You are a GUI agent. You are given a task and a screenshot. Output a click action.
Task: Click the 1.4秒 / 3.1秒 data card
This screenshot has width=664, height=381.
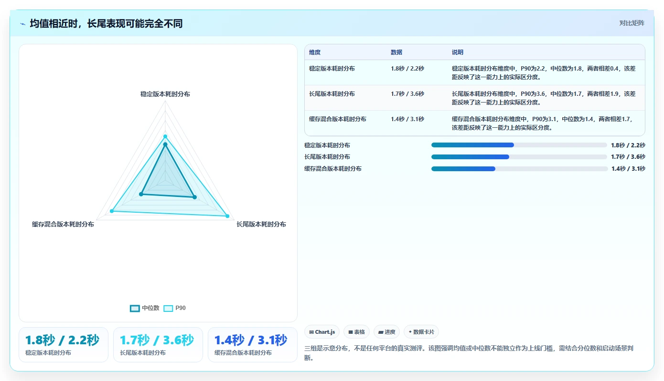253,345
